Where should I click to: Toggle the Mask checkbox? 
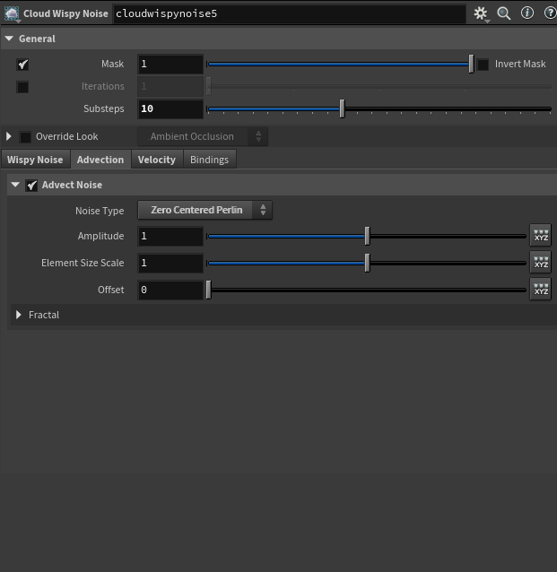[x=22, y=65]
